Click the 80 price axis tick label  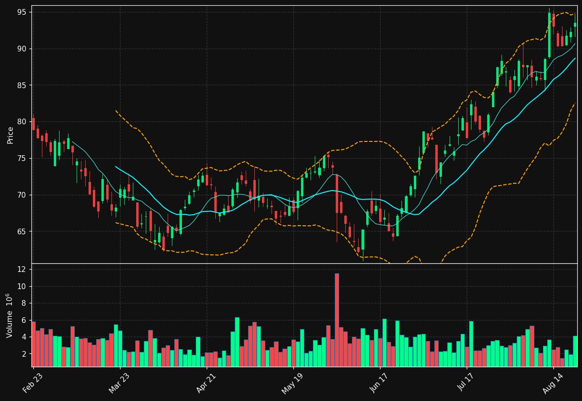tap(22, 122)
